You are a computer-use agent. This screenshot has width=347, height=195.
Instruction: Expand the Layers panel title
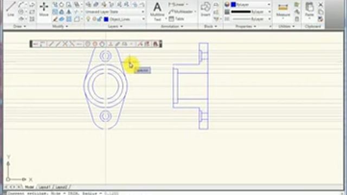click(115, 27)
